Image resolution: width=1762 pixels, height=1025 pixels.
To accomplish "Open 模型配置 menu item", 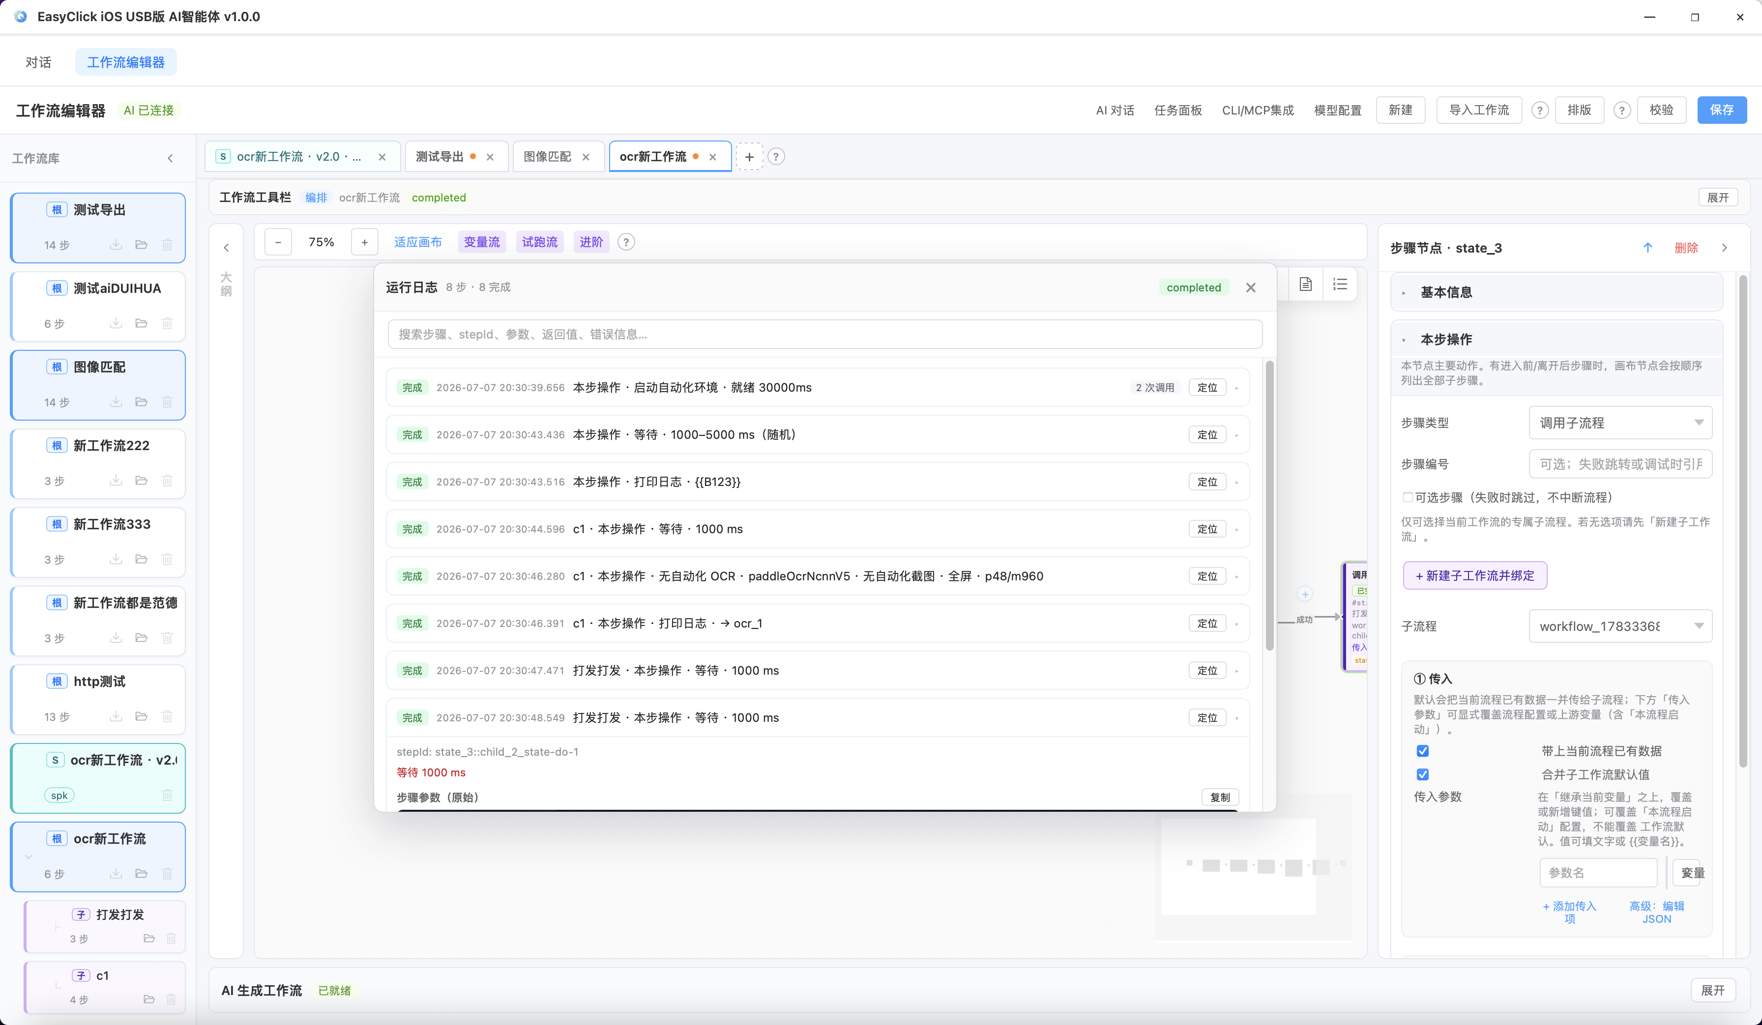I will tap(1337, 111).
